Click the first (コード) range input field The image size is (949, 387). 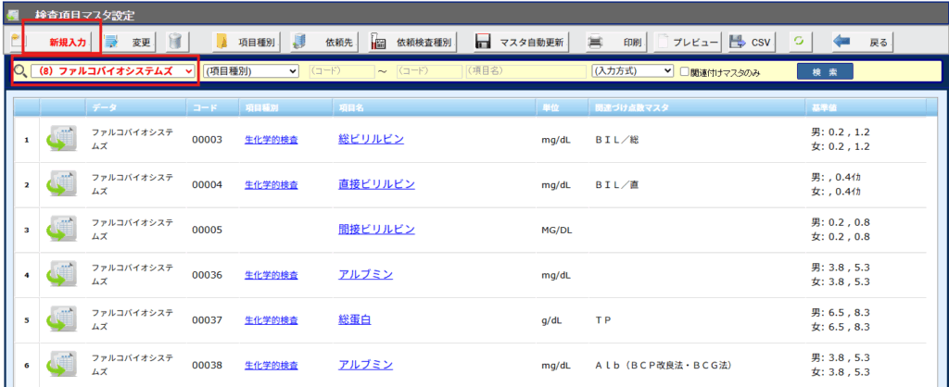tap(340, 70)
